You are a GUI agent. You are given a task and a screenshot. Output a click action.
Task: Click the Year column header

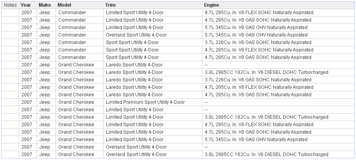[x=26, y=5]
